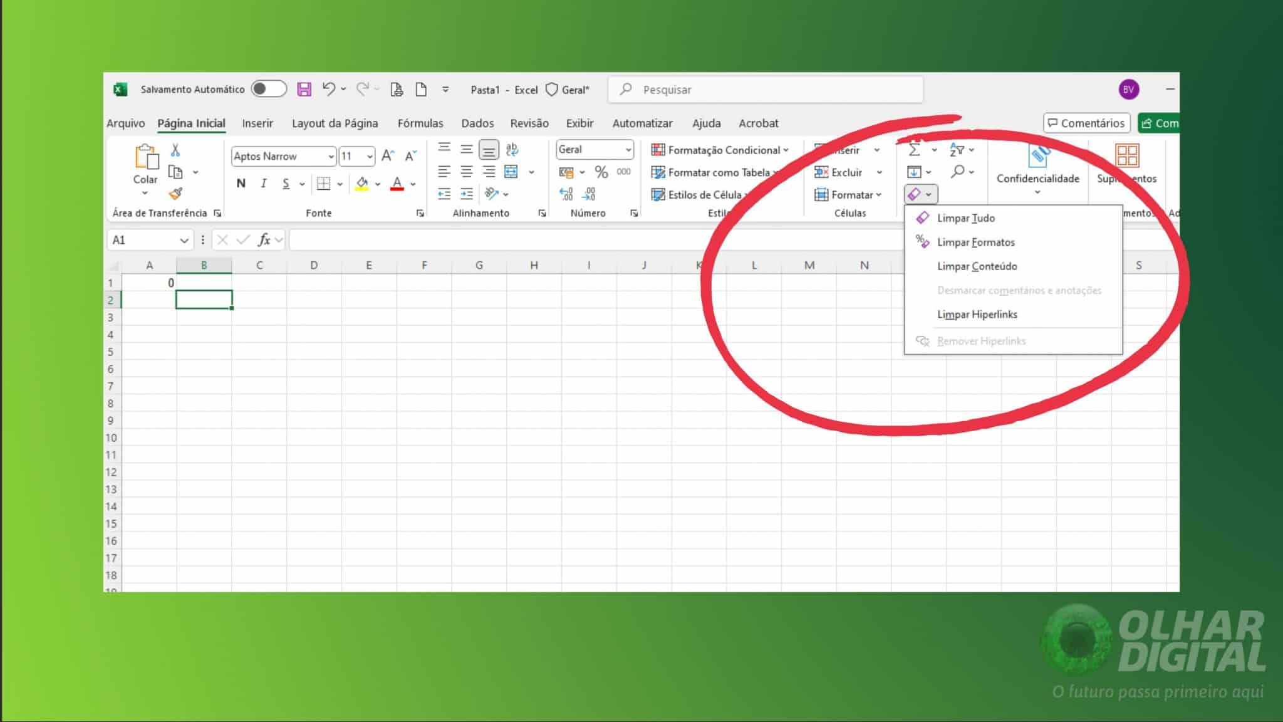Open the Aptos Narrow font dropdown
Image resolution: width=1283 pixels, height=722 pixels.
331,156
